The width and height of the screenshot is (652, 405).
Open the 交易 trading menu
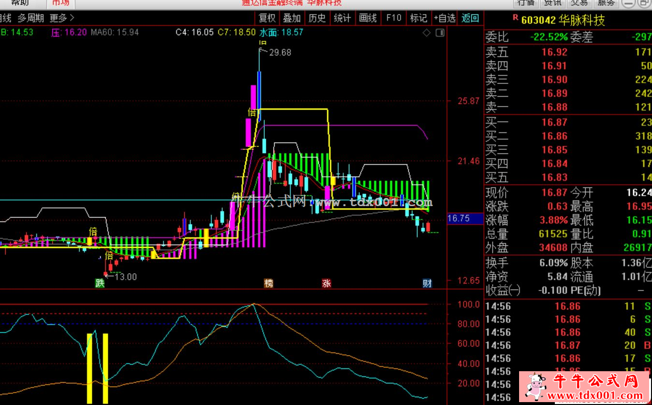579,3
